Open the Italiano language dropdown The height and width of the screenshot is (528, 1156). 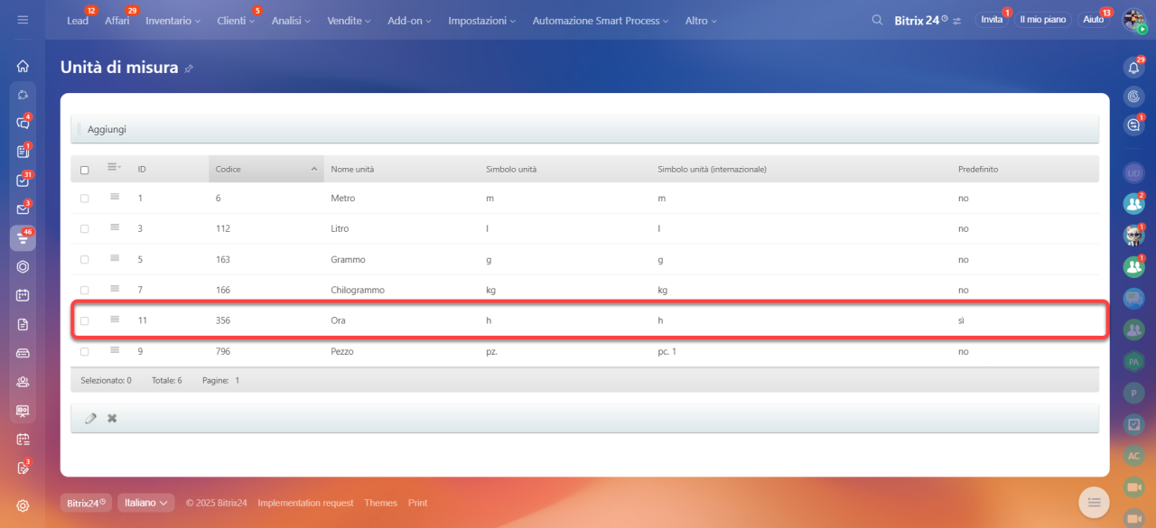tap(146, 503)
